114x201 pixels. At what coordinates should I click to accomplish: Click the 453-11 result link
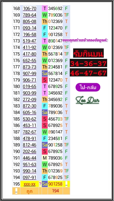tap(30, 125)
